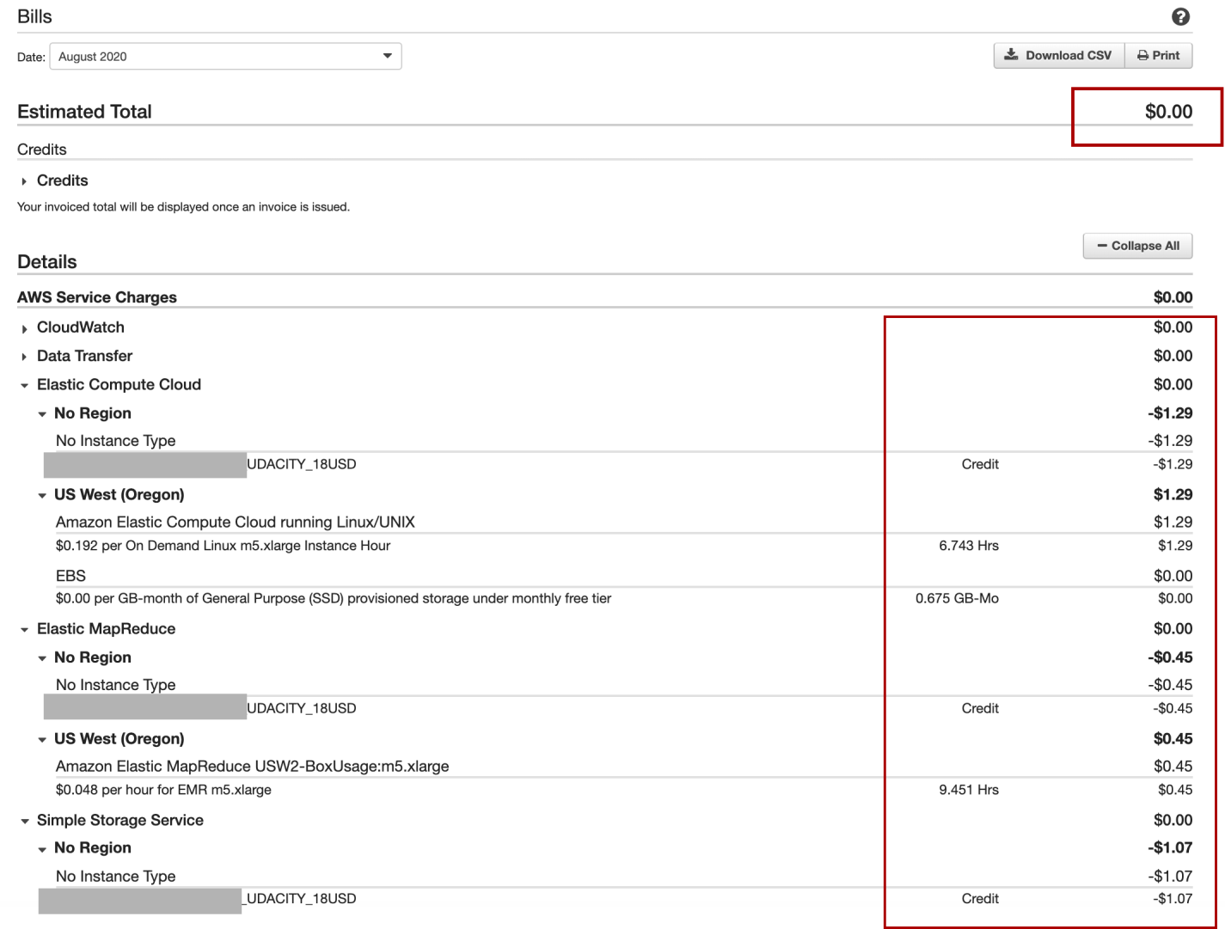Click No Instance Type row with -$1.07
Image resolution: width=1225 pixels, height=929 pixels.
[x=115, y=877]
